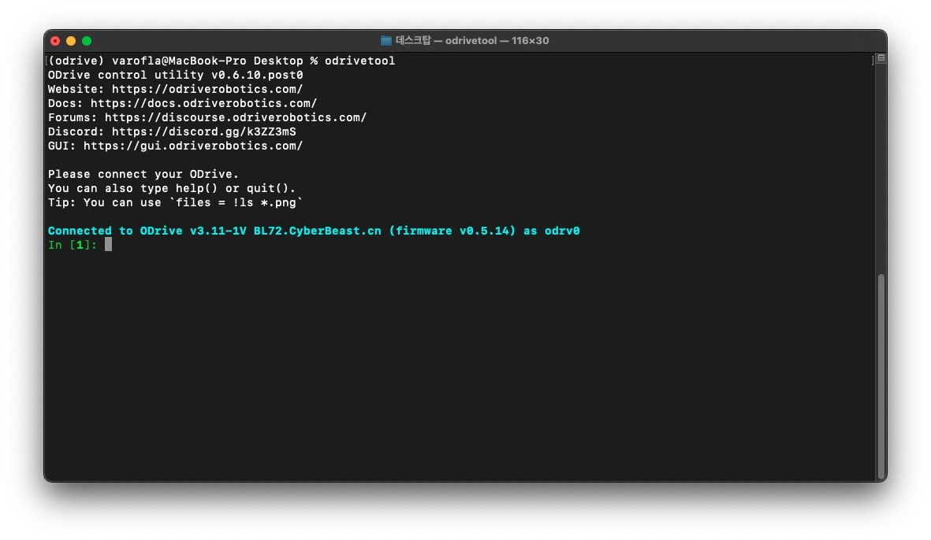Open the docs.odriverobotics.com link

203,103
